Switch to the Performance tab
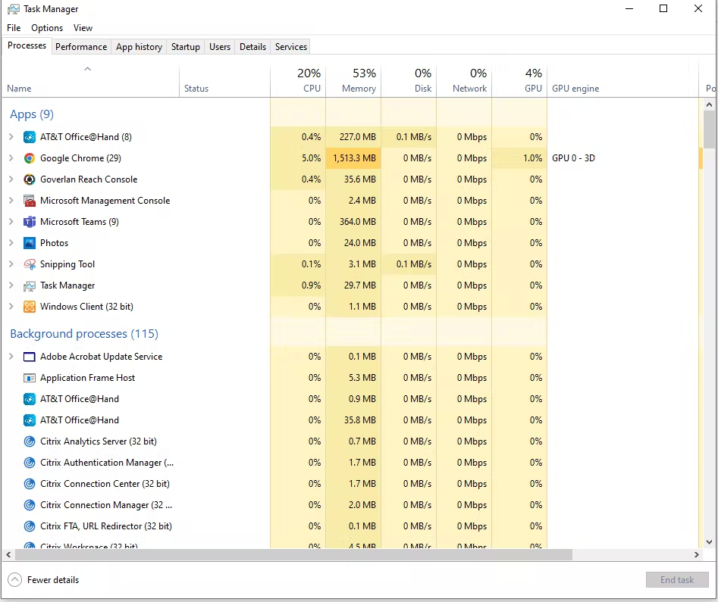Image resolution: width=718 pixels, height=602 pixels. click(81, 46)
